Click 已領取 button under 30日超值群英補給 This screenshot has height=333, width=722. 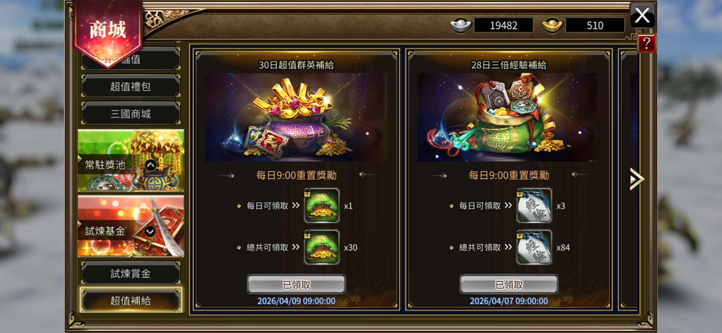click(x=296, y=285)
